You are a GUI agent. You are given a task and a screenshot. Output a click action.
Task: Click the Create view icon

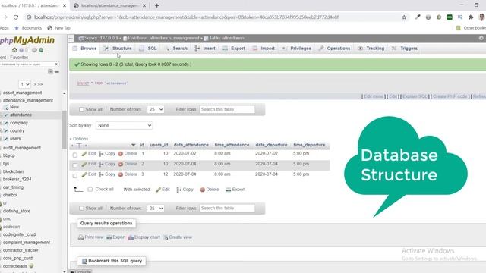click(166, 237)
